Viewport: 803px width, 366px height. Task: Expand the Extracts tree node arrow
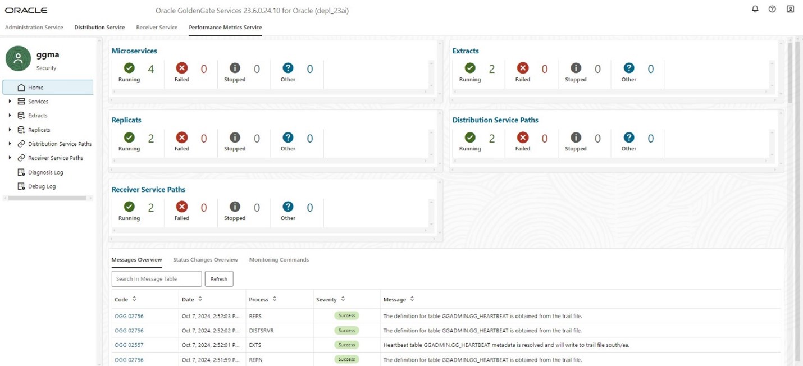[x=10, y=116]
